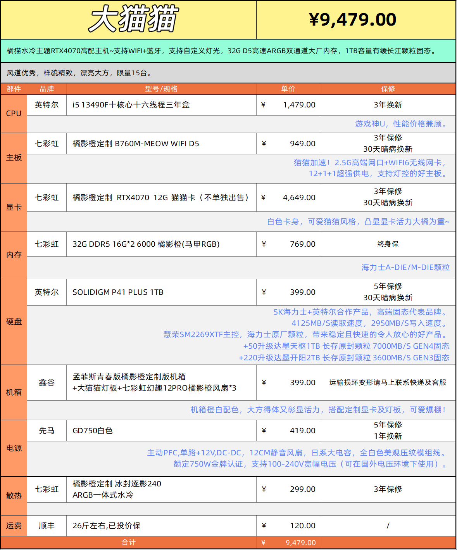Click the 299.00 cooler price

288,489
